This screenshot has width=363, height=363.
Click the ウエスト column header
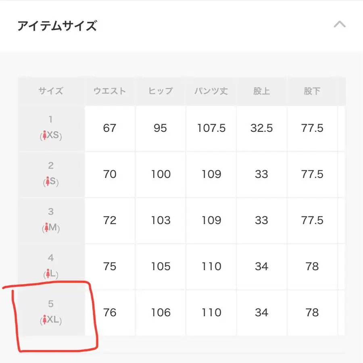pyautogui.click(x=110, y=91)
